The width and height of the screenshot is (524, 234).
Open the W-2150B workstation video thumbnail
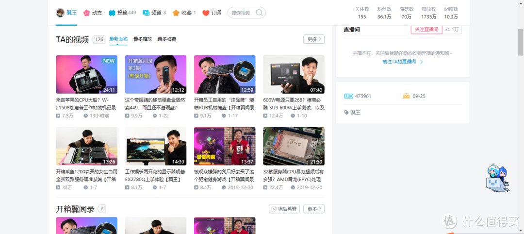pyautogui.click(x=86, y=74)
